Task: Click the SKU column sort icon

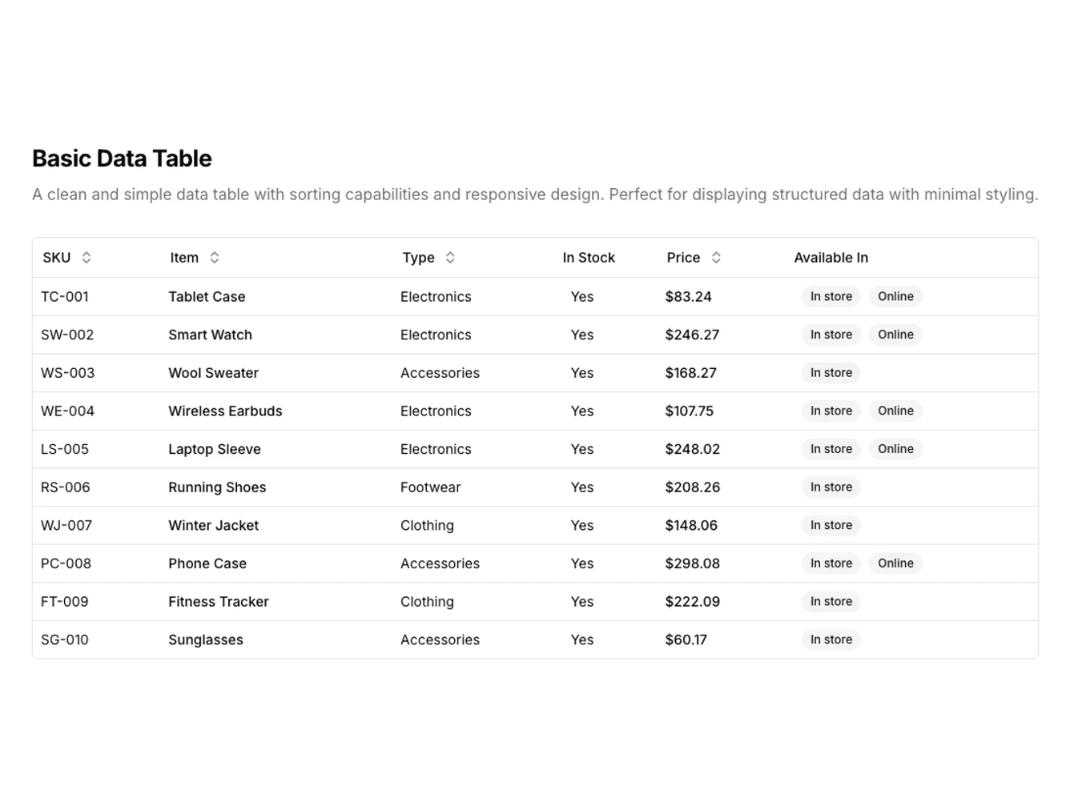Action: pos(86,257)
